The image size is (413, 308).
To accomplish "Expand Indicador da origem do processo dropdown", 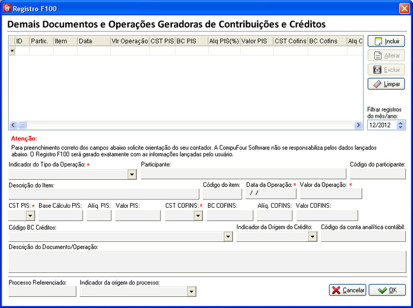I will coord(192,292).
